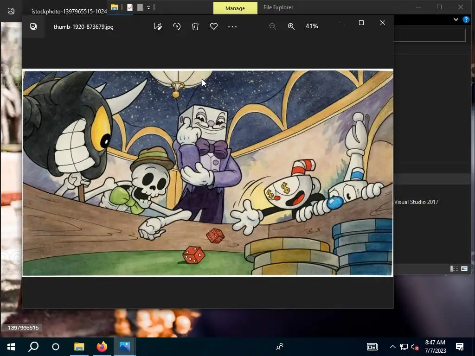Click Properties checkmark icon in quick access toolbar

tap(130, 7)
